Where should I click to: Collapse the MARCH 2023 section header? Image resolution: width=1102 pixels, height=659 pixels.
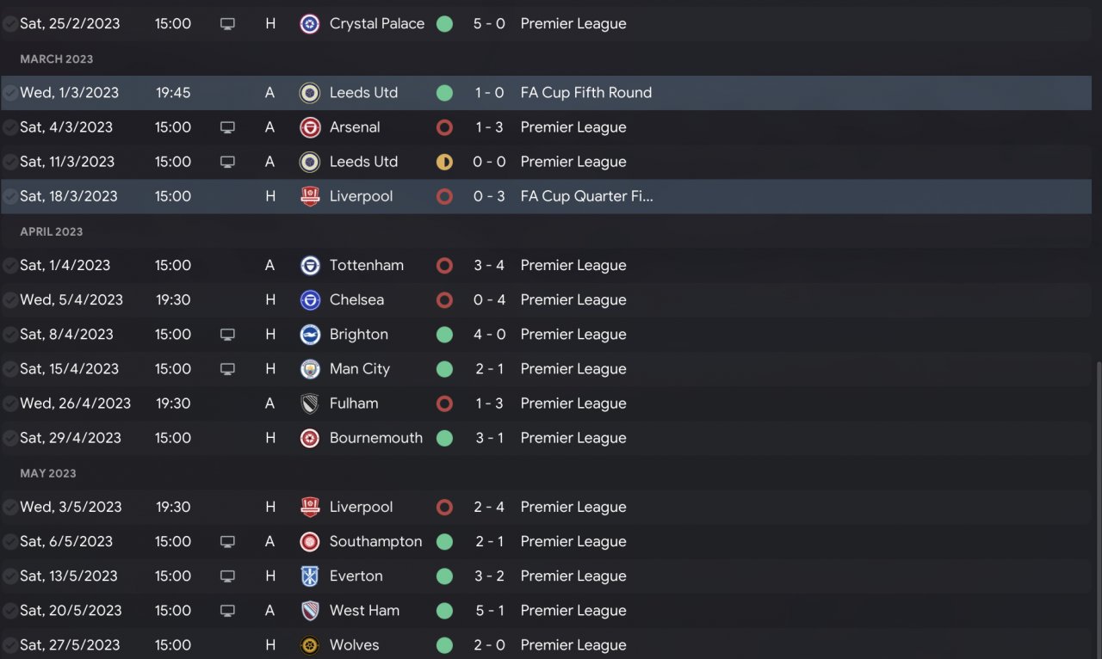tap(57, 59)
